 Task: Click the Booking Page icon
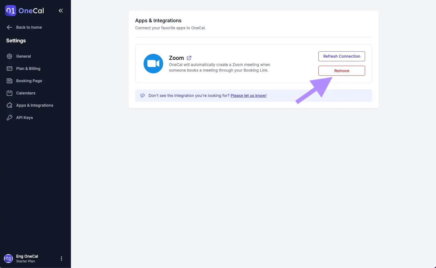coord(9,81)
